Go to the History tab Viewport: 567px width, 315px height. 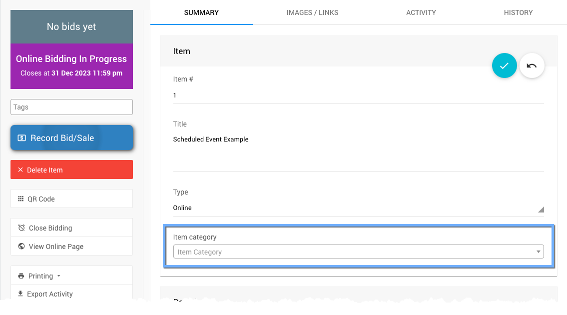click(518, 12)
